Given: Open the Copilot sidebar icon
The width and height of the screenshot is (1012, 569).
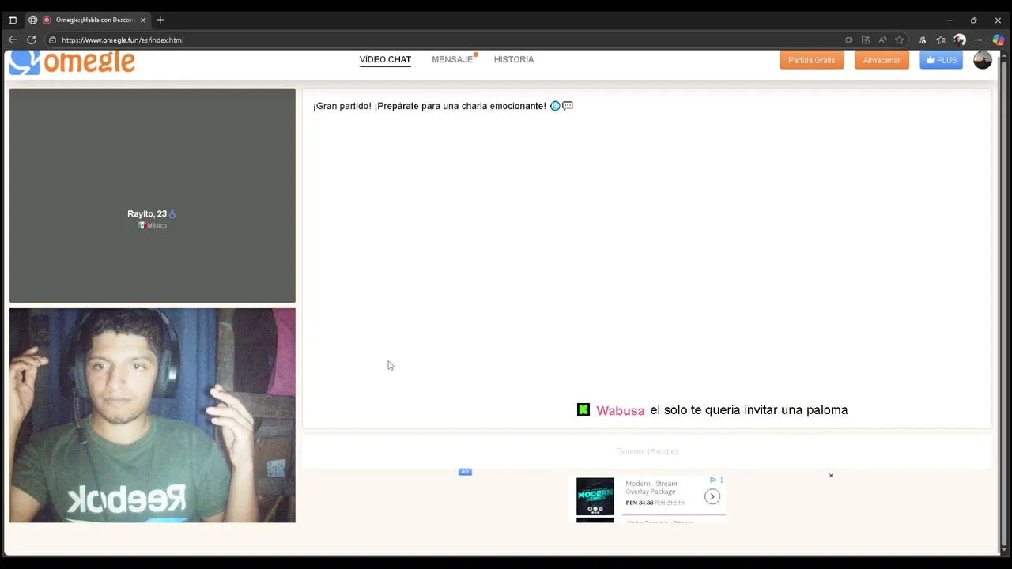Looking at the screenshot, I should click(999, 40).
